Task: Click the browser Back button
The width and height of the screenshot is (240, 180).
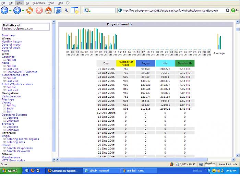Action: click(x=4, y=10)
